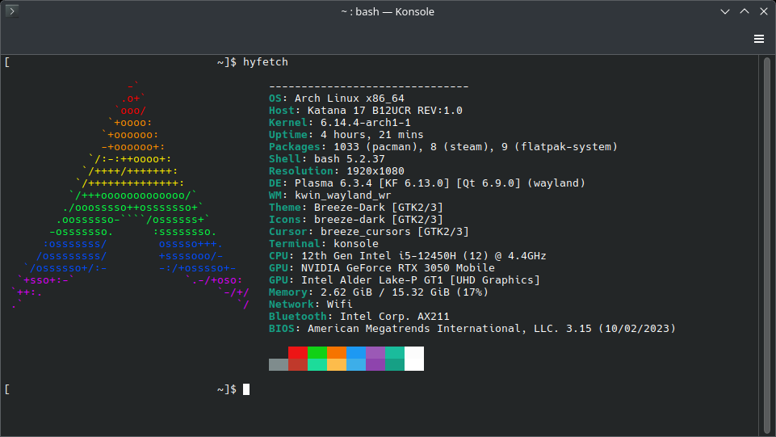The width and height of the screenshot is (776, 437).
Task: Click the window title "~ : bash — Konsole"
Action: [x=388, y=11]
